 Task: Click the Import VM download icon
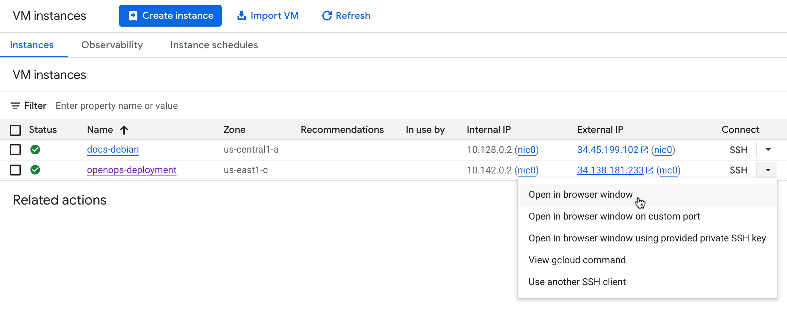(x=242, y=15)
